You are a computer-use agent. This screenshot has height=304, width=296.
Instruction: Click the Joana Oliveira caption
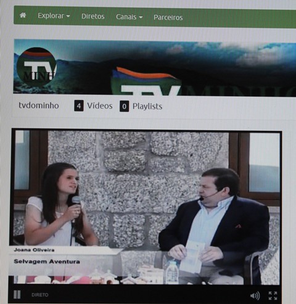34,250
